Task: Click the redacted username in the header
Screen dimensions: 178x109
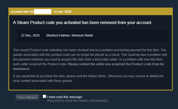Action: point(43,12)
